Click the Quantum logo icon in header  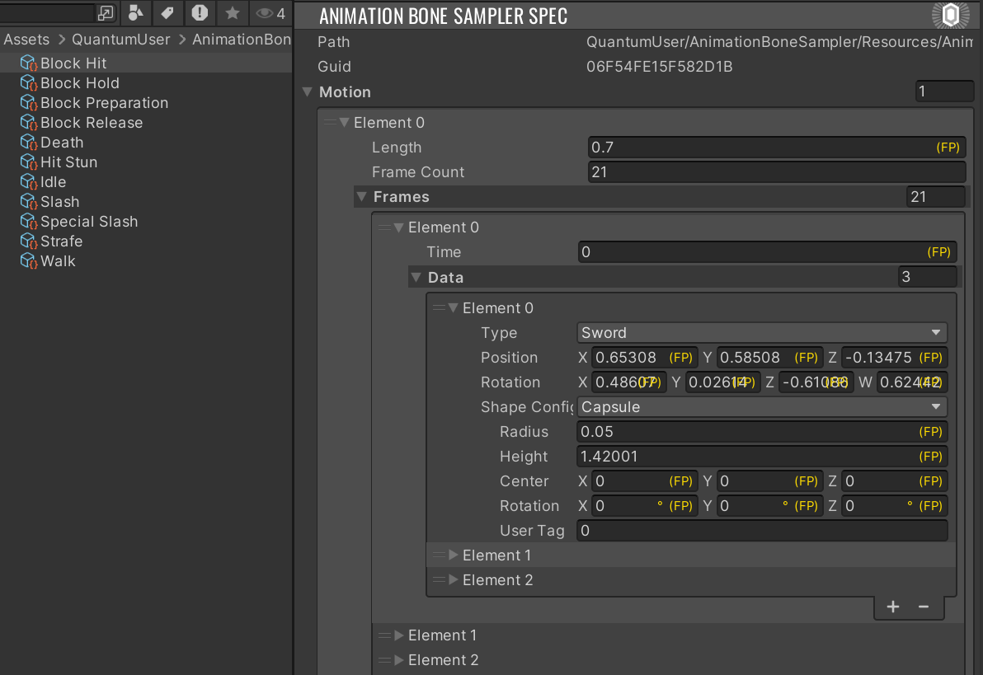950,15
